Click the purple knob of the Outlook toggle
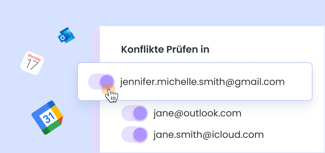This screenshot has height=153, width=325. coord(140,113)
